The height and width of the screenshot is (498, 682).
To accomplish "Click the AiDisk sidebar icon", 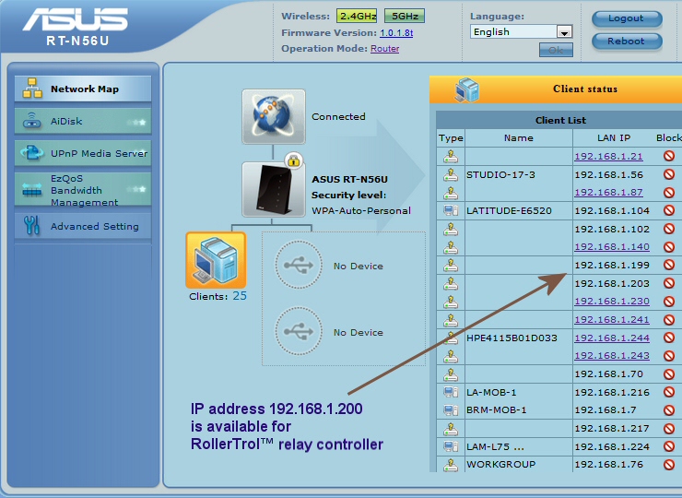I will [x=31, y=121].
